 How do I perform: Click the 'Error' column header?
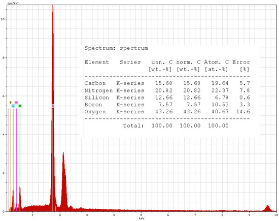click(241, 62)
